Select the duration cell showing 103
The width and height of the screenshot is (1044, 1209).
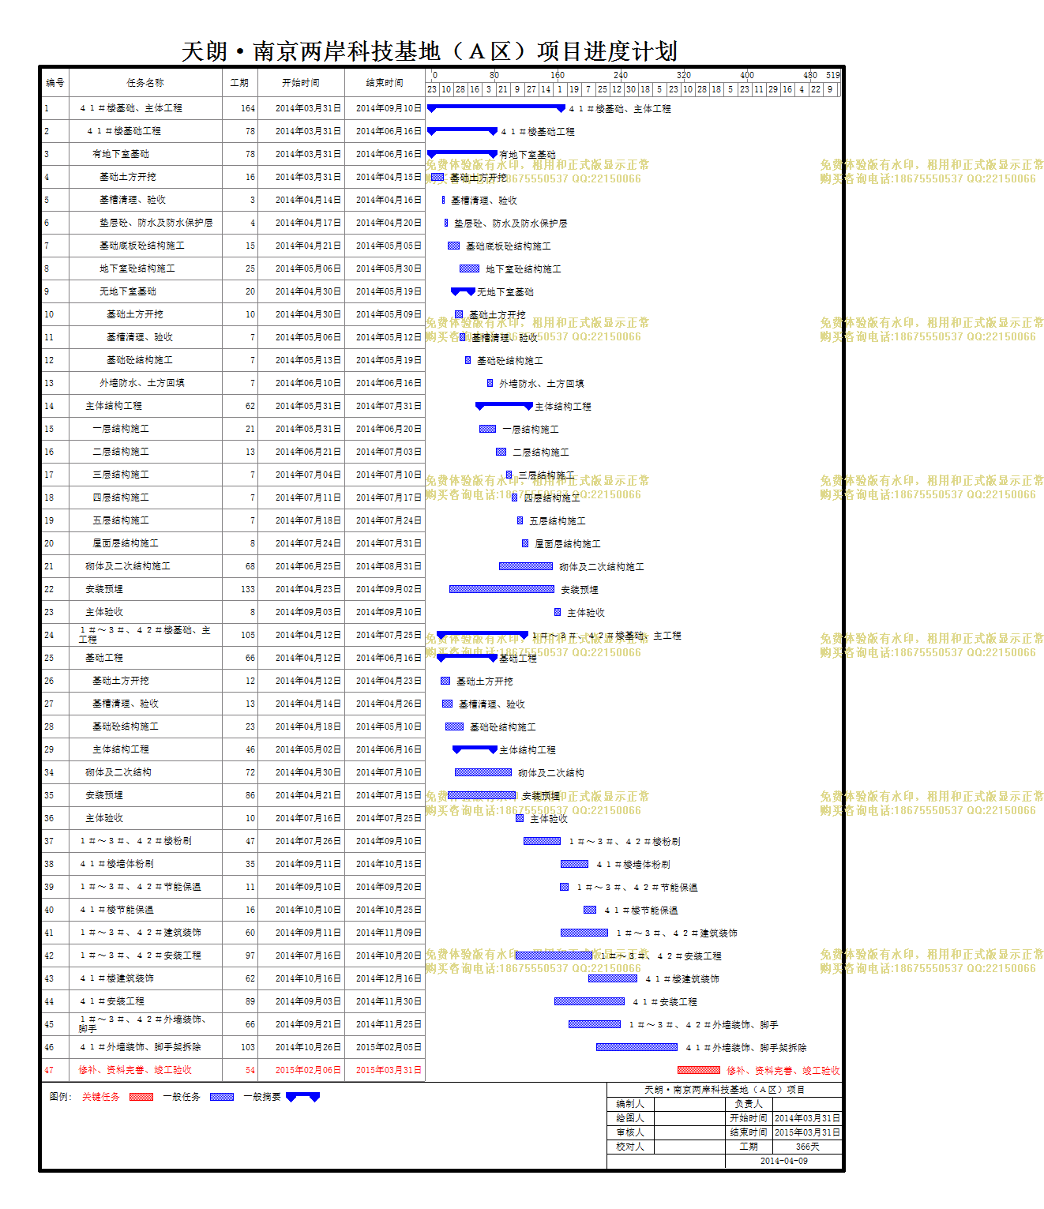click(239, 1047)
